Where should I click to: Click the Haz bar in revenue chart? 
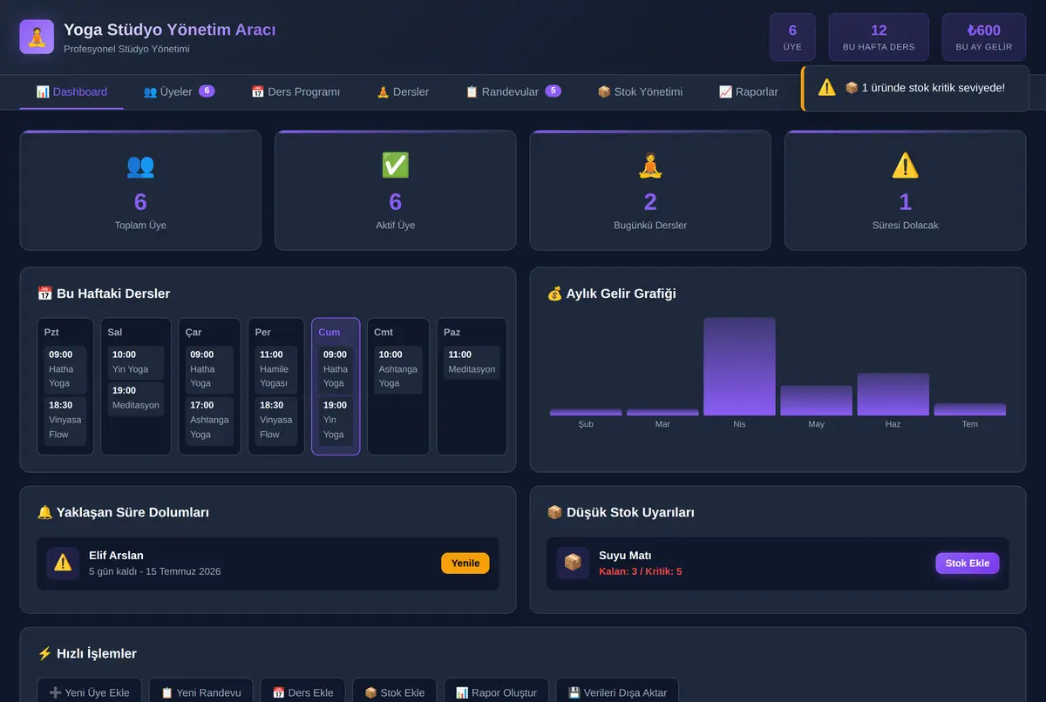893,395
